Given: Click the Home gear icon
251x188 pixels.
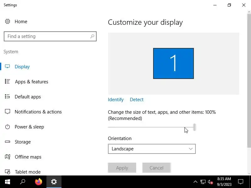Looking at the screenshot, I should point(7,21).
